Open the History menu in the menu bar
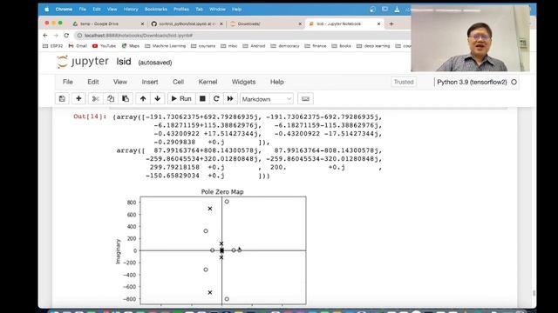 click(131, 10)
